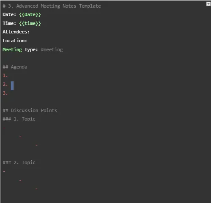211x203 pixels.
Task: Click the {{date}} template placeholder
Action: [x=30, y=15]
